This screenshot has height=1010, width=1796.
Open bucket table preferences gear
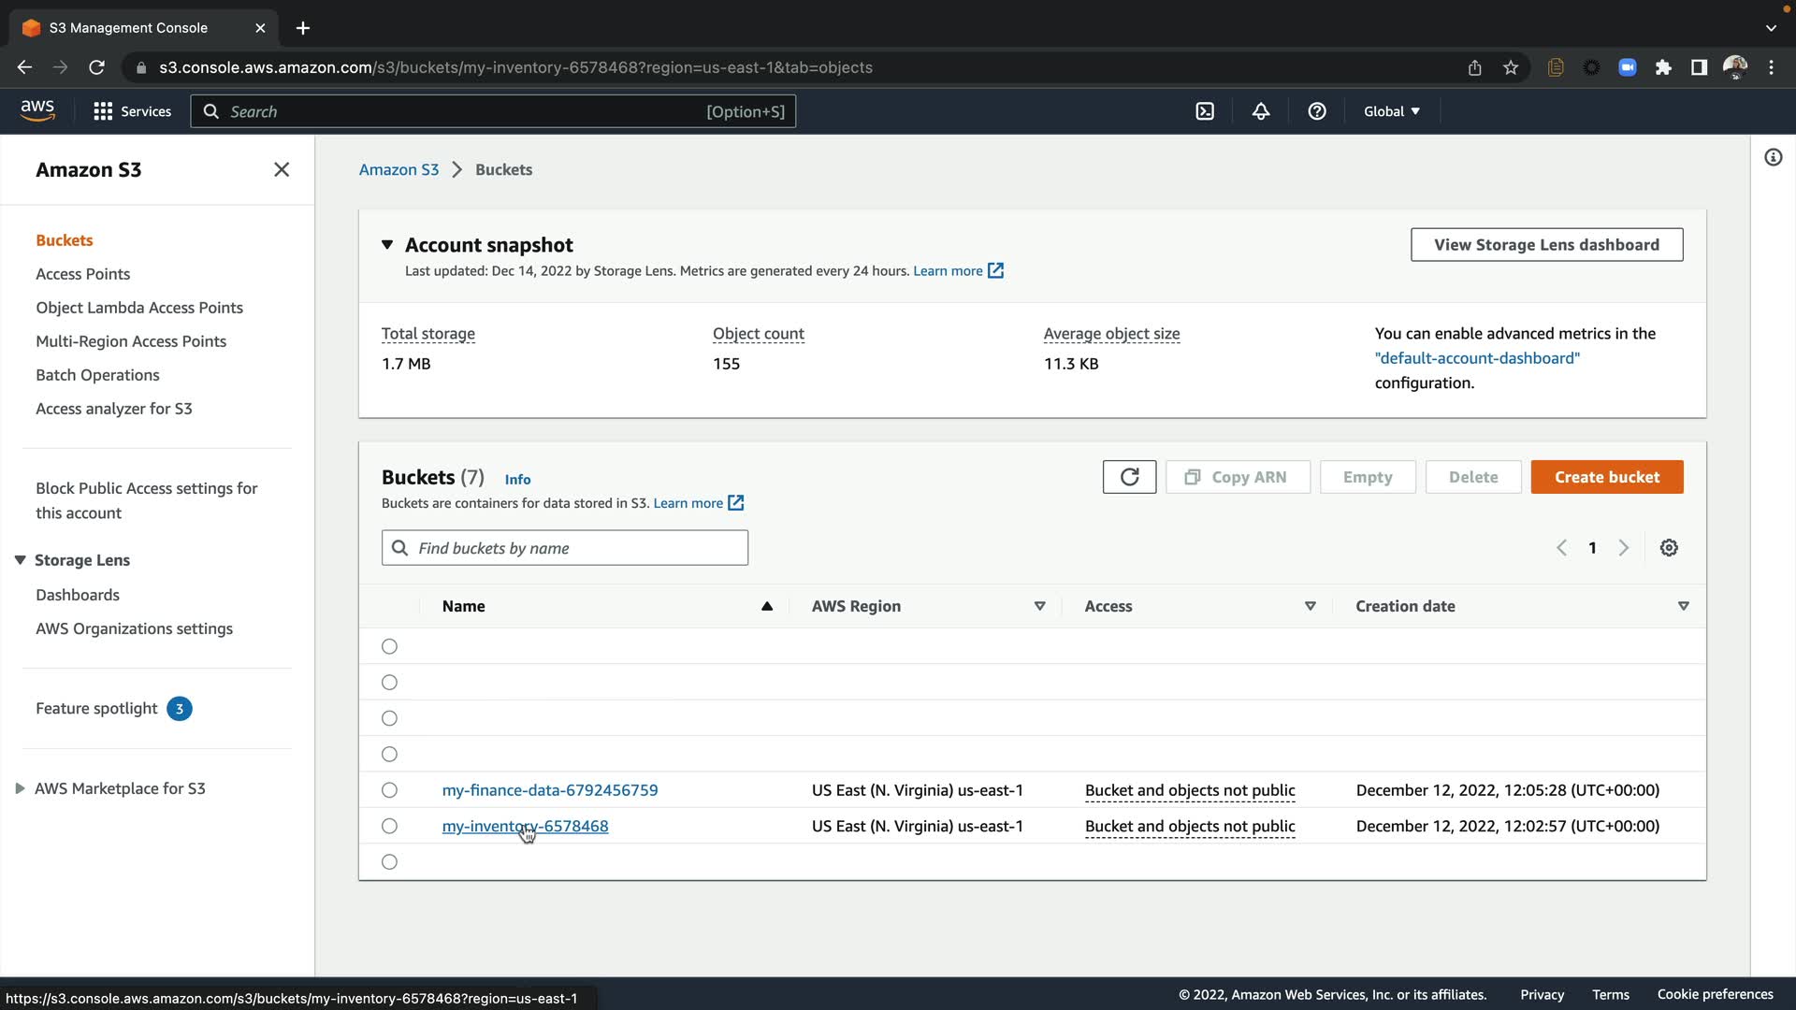point(1669,548)
